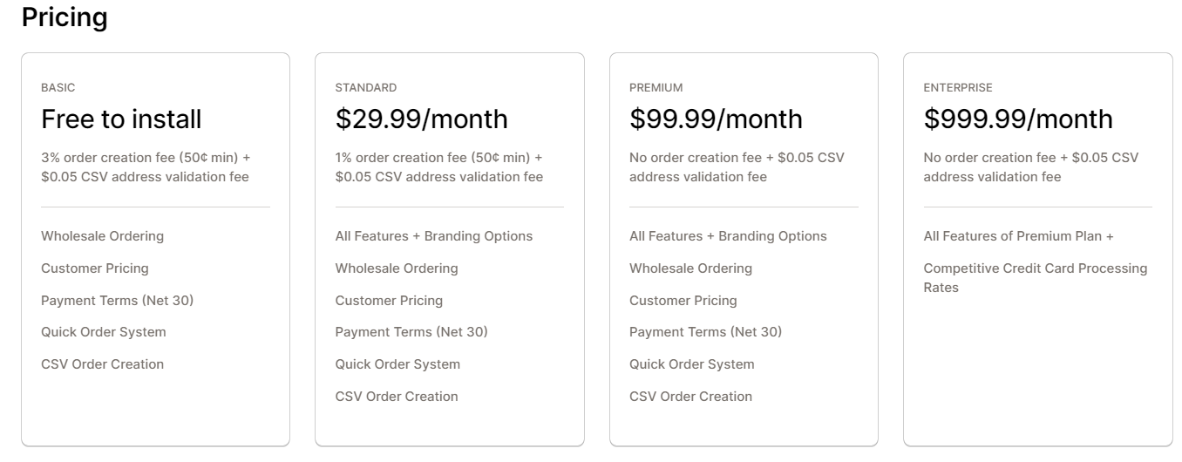Click the Pricing section heading

coord(65,17)
